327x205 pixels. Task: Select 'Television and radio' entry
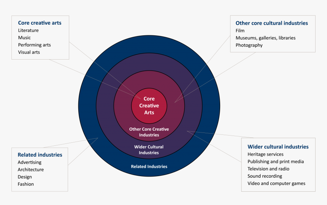[268, 169]
